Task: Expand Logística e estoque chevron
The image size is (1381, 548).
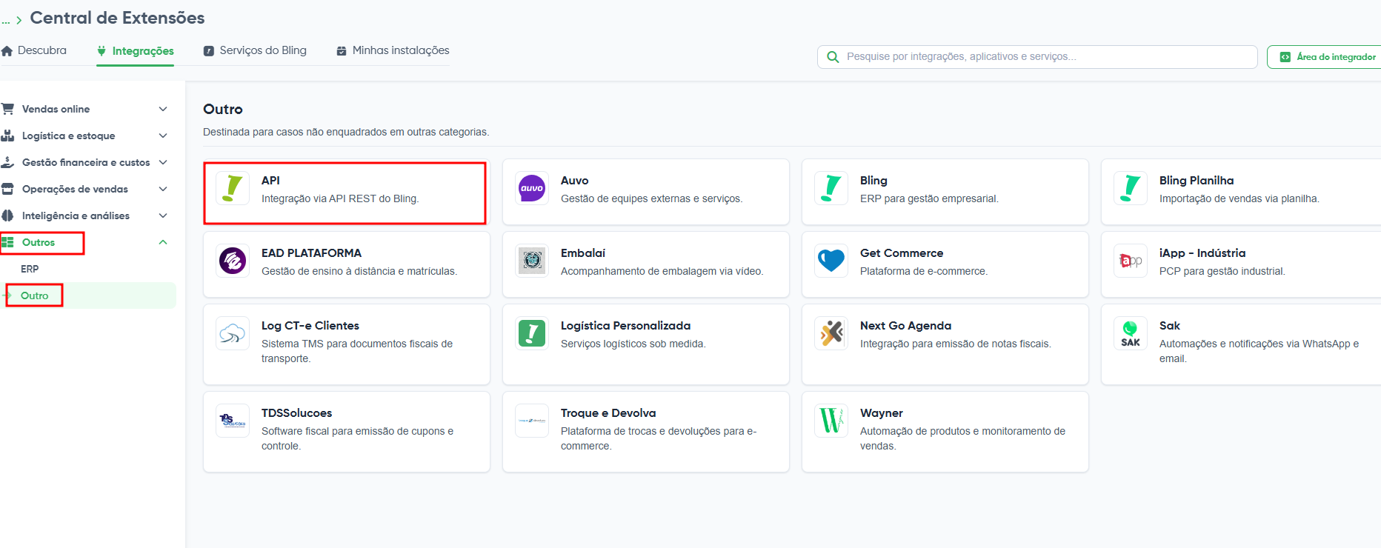Action: (163, 136)
